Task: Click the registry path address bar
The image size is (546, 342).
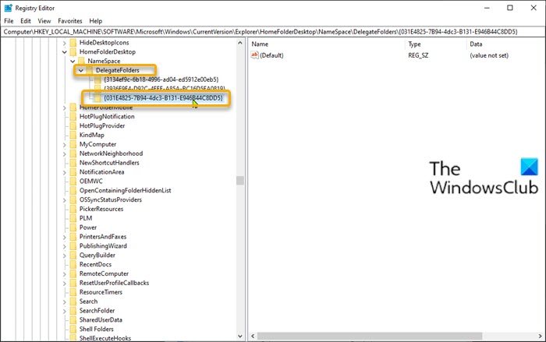Action: 272,32
